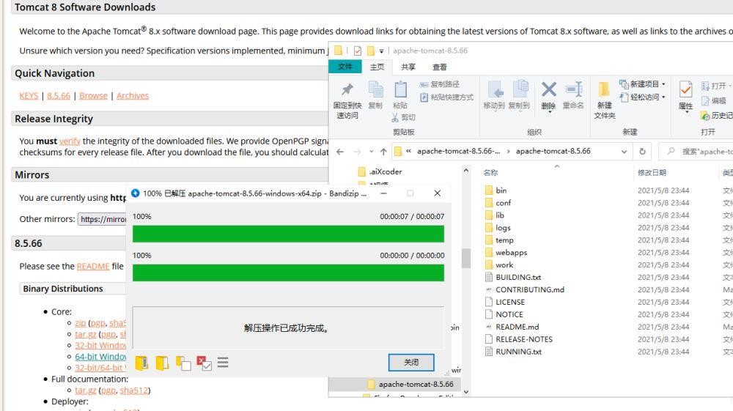
Task: Open the address bar history dropdown
Action: click(x=624, y=152)
